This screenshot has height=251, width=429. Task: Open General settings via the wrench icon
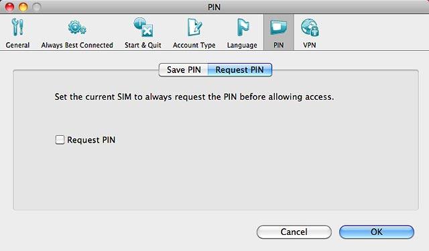(18, 27)
